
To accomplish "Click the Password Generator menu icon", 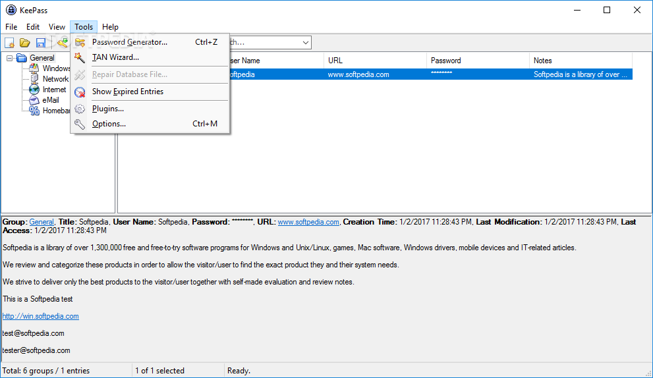I will point(80,42).
